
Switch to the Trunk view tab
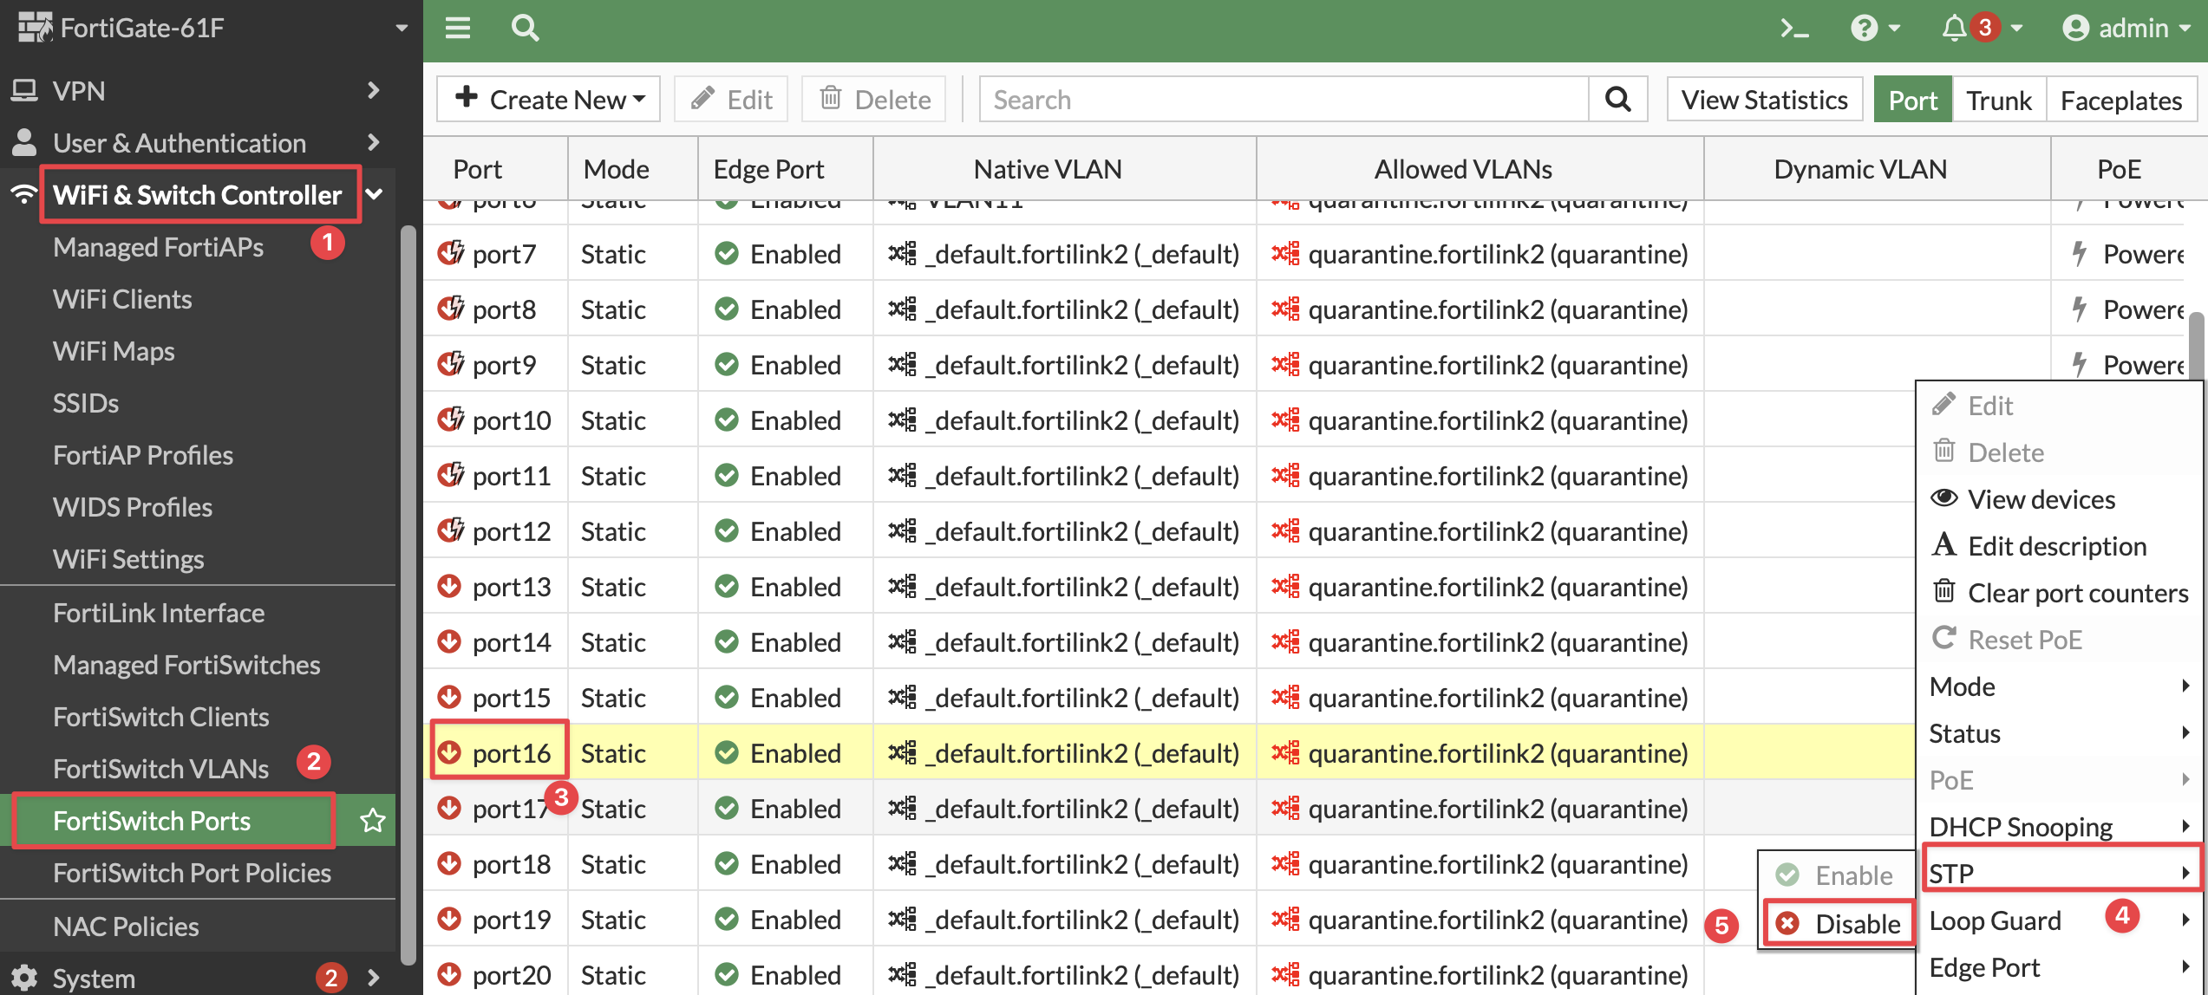1998,100
